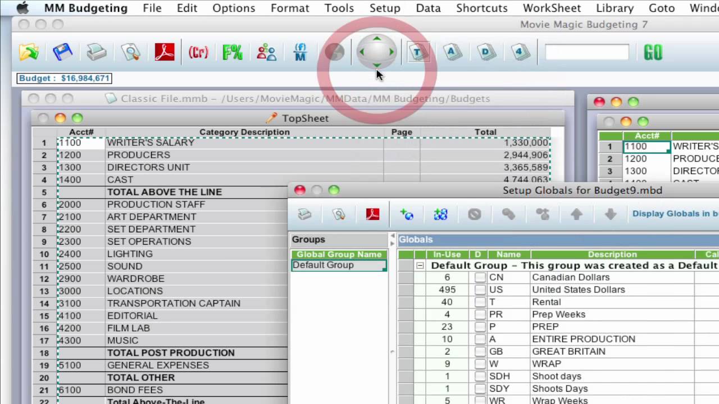
Task: Open the Groups setup people icon
Action: point(266,52)
